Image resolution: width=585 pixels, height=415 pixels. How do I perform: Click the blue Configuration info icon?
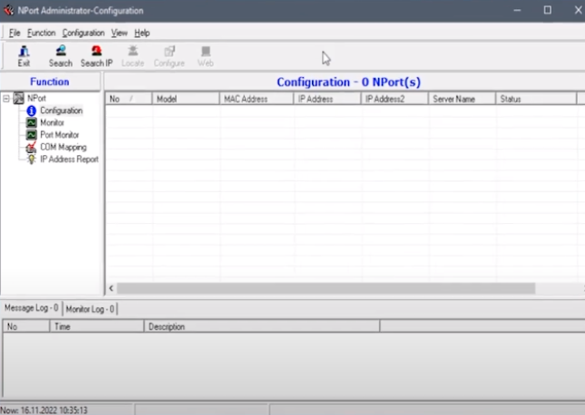point(32,111)
